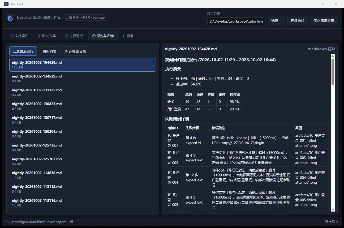This screenshot has width=344, height=228.
Task: Click the report scrollbar up arrow
Action: 333,56
